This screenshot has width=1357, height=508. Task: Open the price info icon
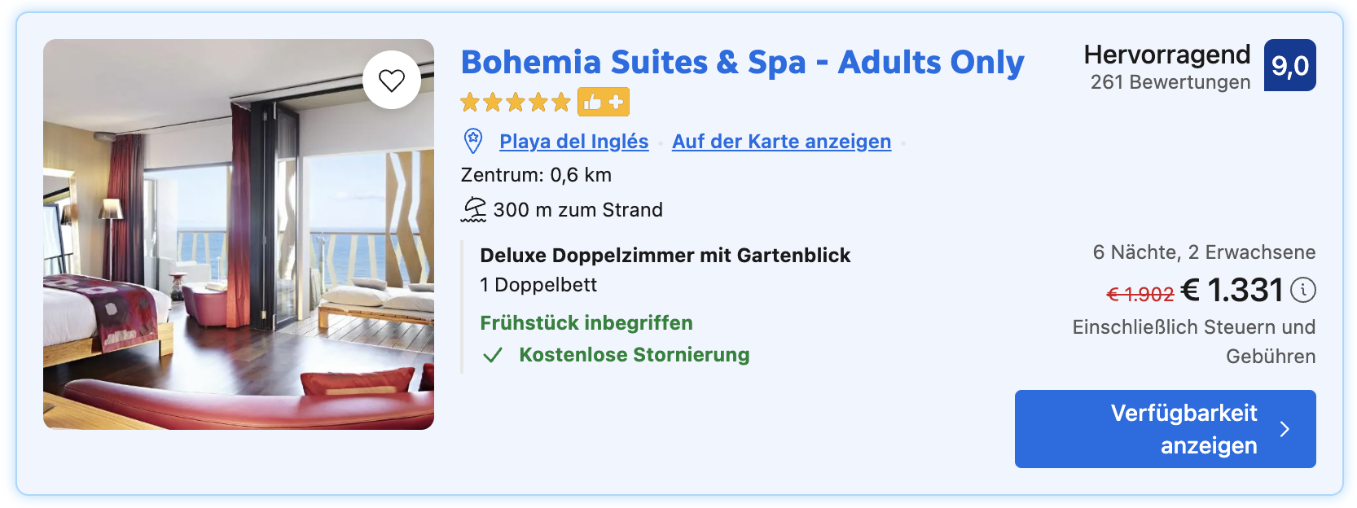pyautogui.click(x=1303, y=290)
